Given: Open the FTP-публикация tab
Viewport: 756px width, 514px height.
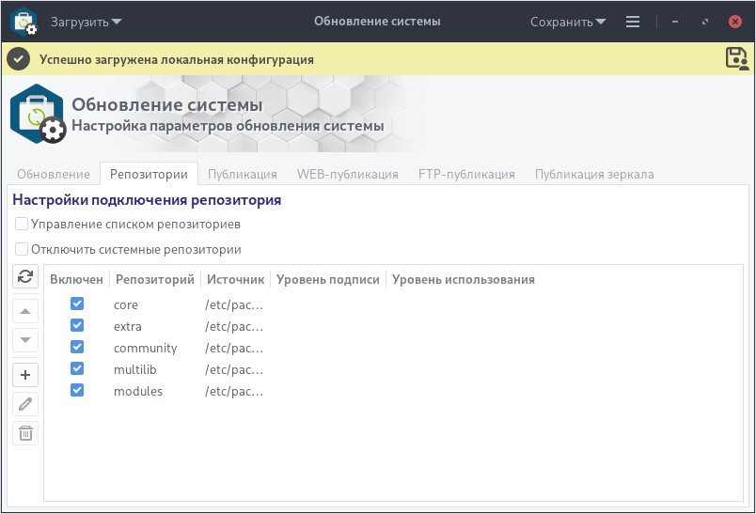Looking at the screenshot, I should [466, 174].
